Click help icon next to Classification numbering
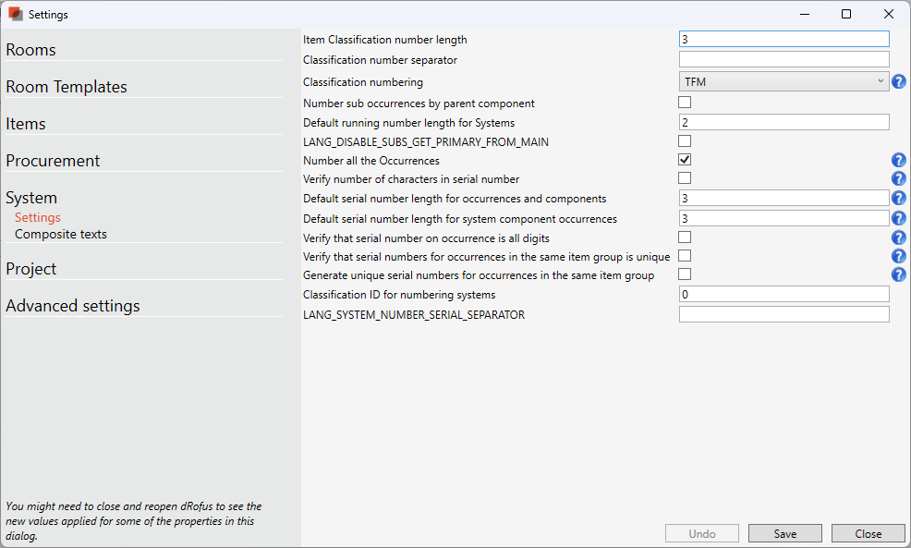The width and height of the screenshot is (911, 548). pos(898,82)
